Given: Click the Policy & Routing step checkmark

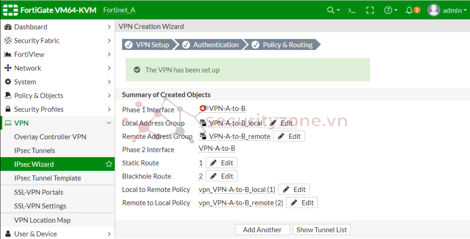Looking at the screenshot, I should point(255,45).
